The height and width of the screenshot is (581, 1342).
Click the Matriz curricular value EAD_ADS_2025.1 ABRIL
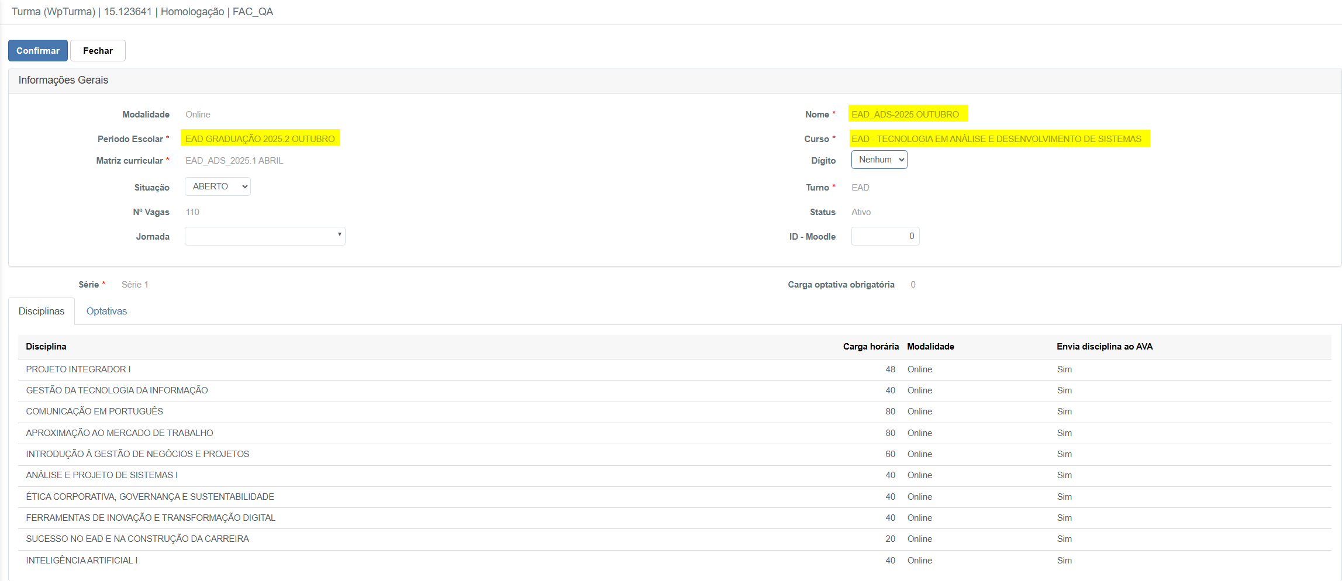pos(234,161)
